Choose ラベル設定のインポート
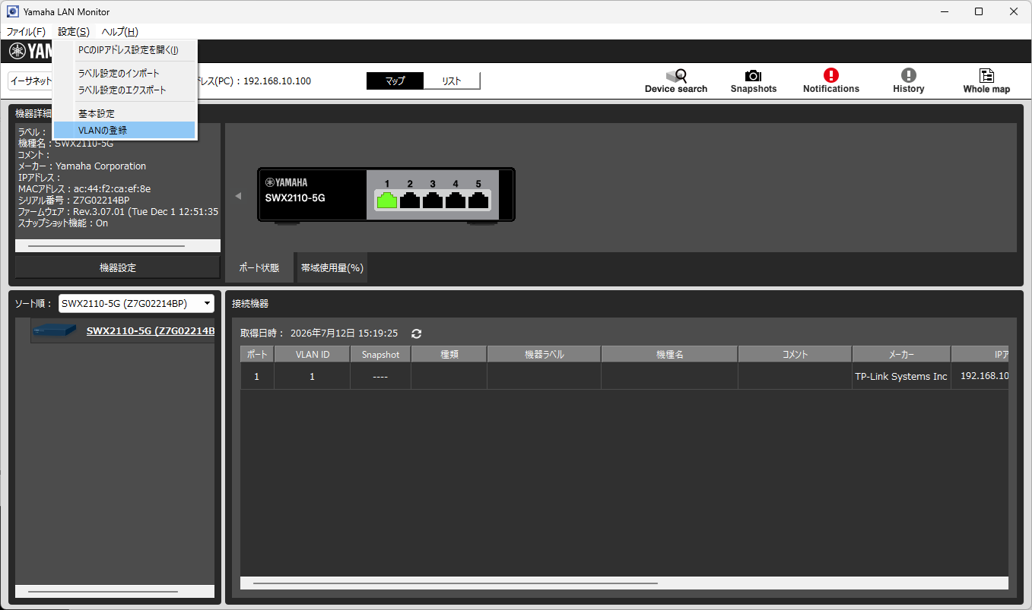Viewport: 1032px width, 610px height. coord(125,74)
